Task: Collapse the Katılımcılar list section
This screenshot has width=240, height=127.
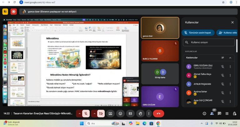Action: point(230,58)
